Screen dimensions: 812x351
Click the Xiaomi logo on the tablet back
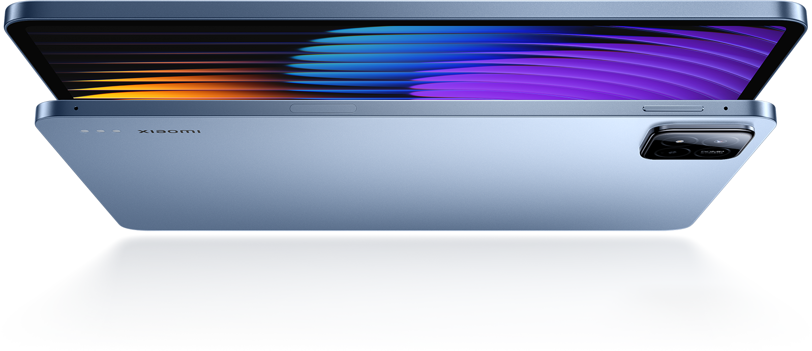(169, 132)
